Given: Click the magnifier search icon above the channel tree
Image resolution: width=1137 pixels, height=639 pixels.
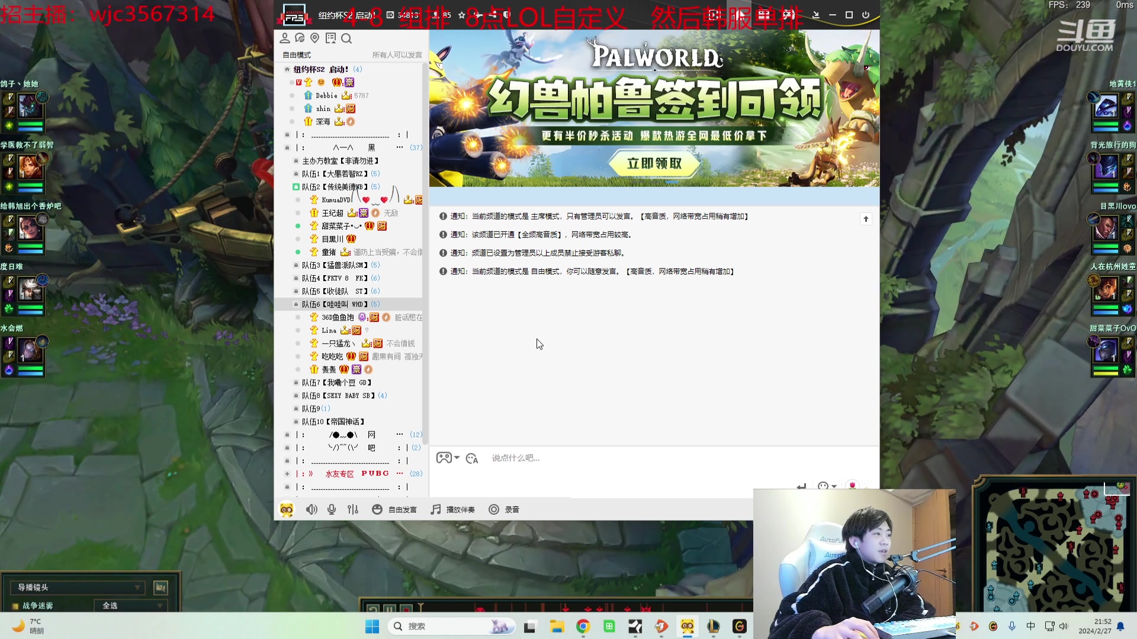Looking at the screenshot, I should (346, 38).
